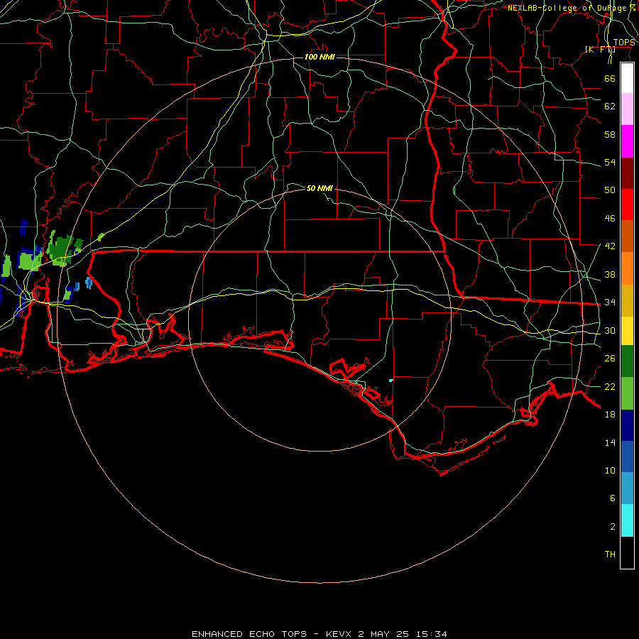The height and width of the screenshot is (639, 639).
Task: Pick the dark orange legend swatch
Action: (x=627, y=236)
